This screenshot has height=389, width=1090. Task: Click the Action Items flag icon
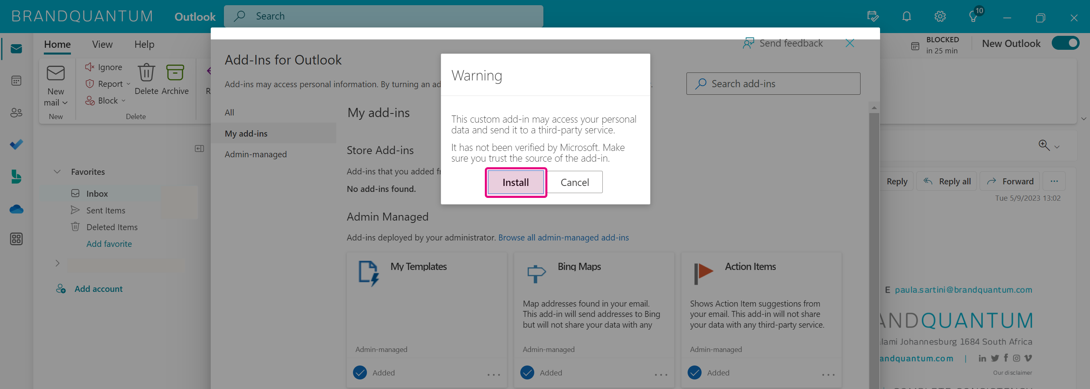click(704, 274)
